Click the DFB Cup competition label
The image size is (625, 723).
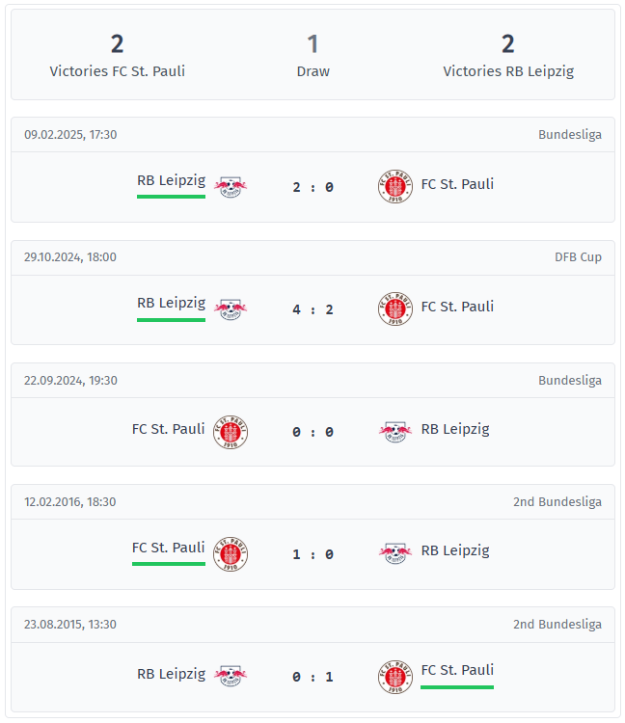coord(578,257)
